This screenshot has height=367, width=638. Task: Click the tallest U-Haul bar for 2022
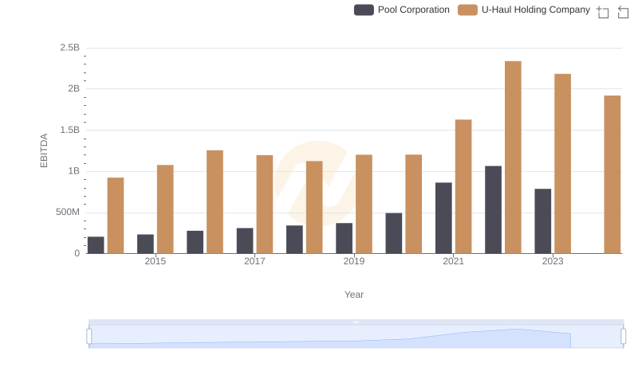[513, 158]
